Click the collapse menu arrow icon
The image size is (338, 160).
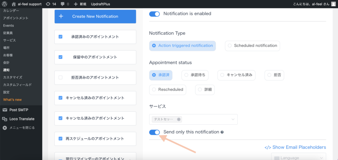point(5,128)
